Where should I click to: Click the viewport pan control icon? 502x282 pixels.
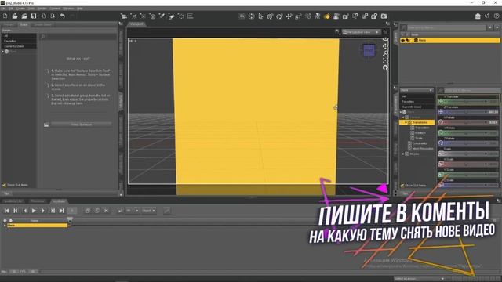point(385,47)
